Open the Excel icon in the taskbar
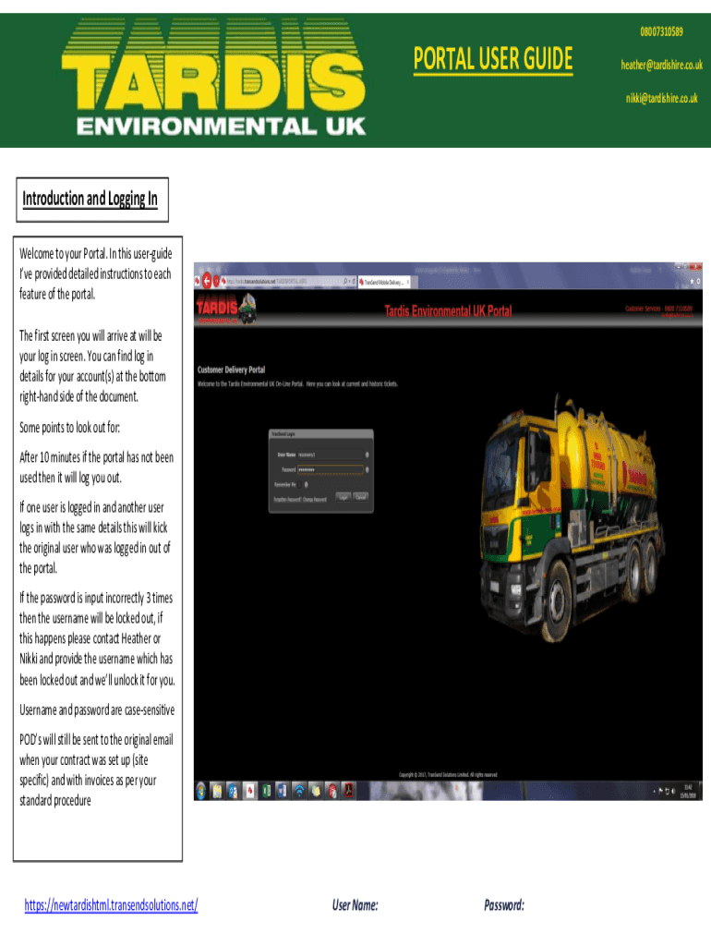 coord(265,791)
